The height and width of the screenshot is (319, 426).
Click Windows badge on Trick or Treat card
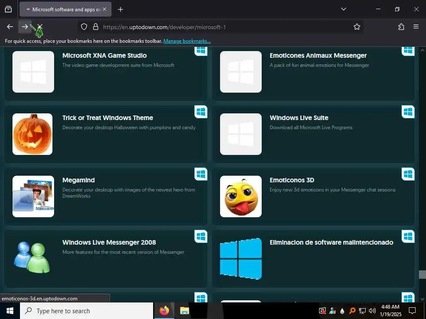coord(201,112)
